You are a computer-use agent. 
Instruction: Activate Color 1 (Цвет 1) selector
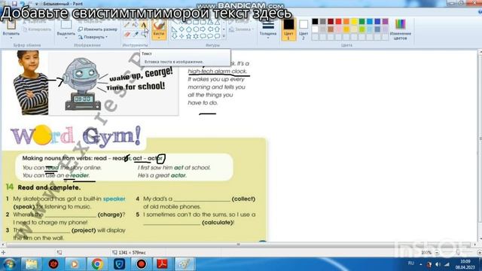click(x=288, y=29)
